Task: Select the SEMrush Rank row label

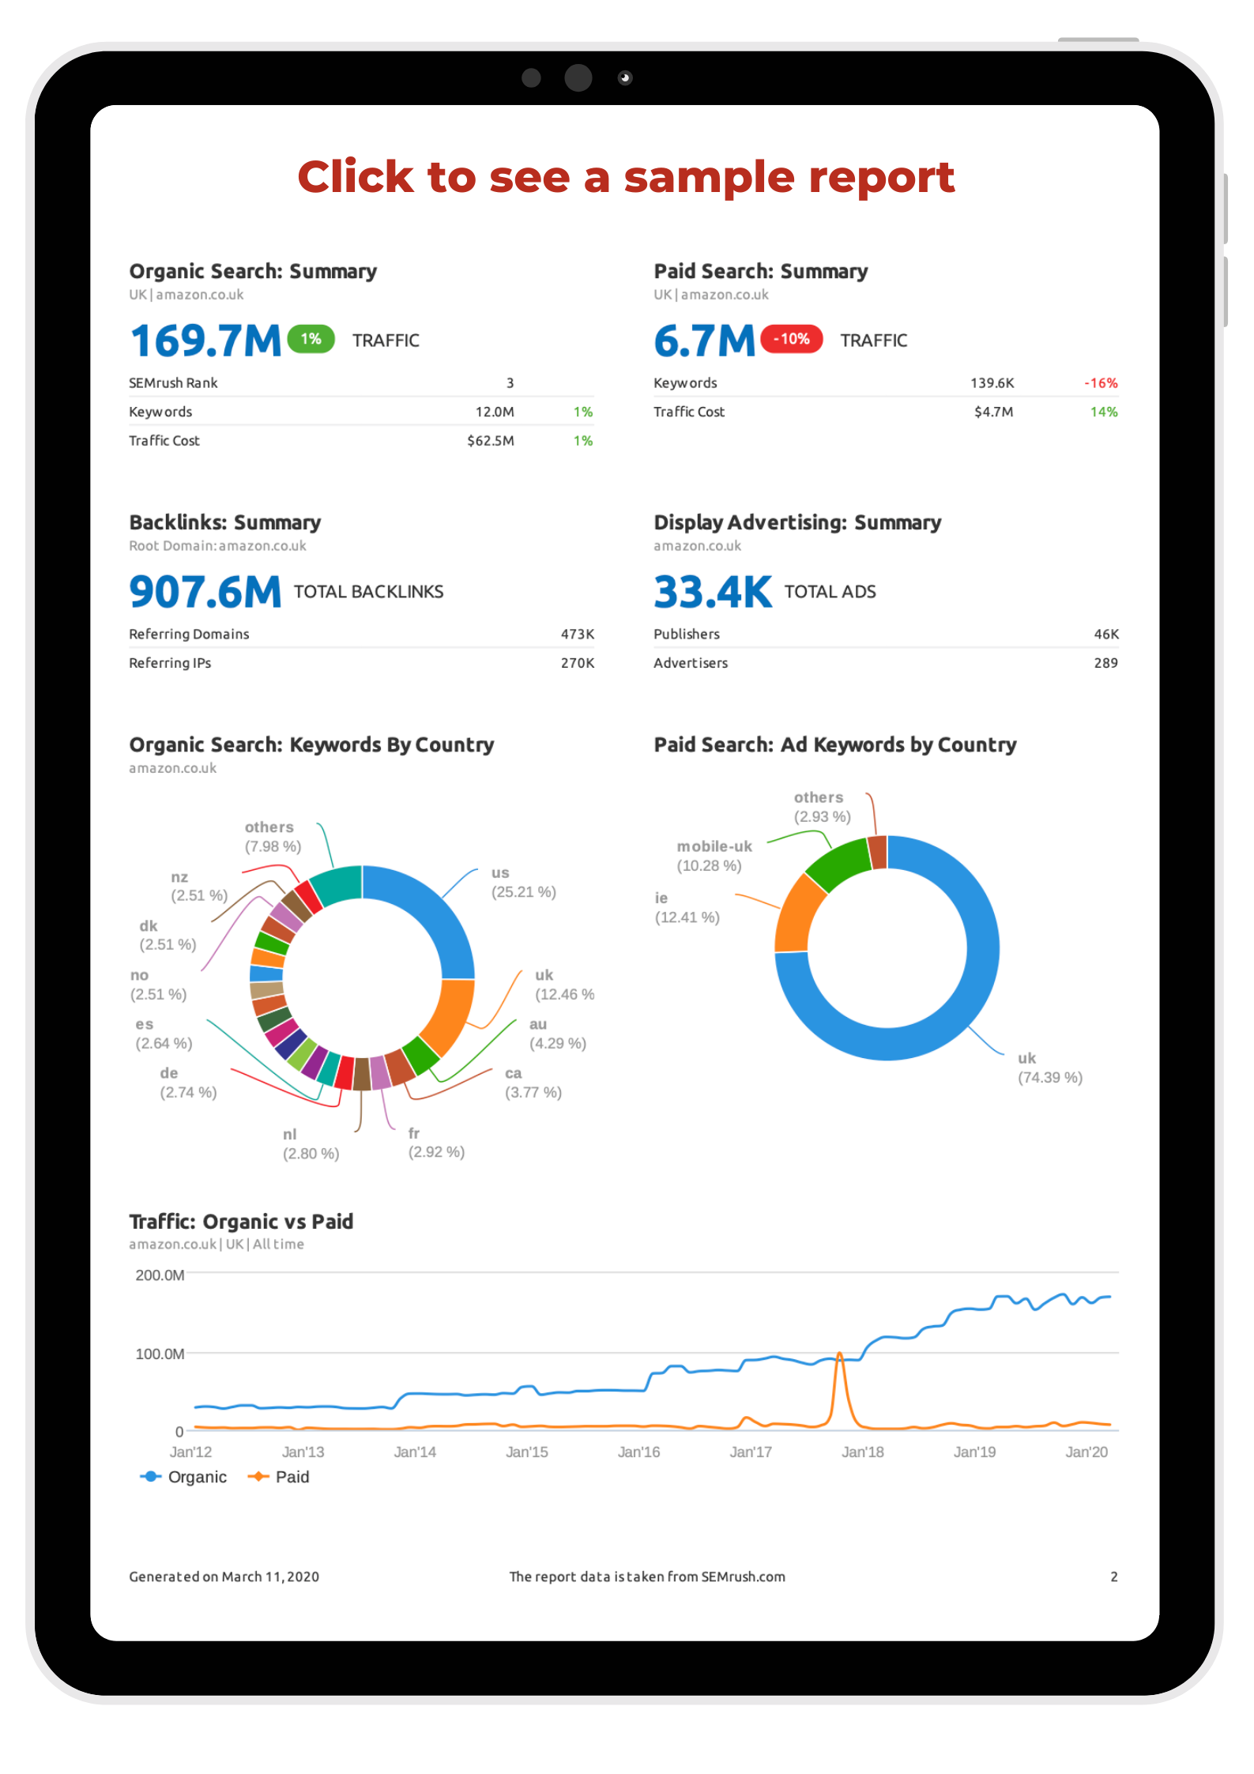Action: (x=173, y=383)
